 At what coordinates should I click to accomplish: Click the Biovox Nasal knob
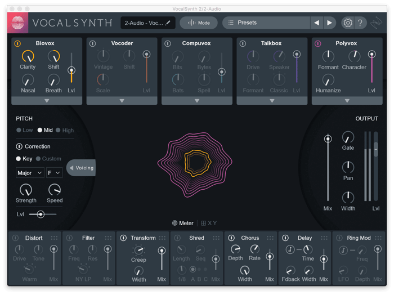28,80
